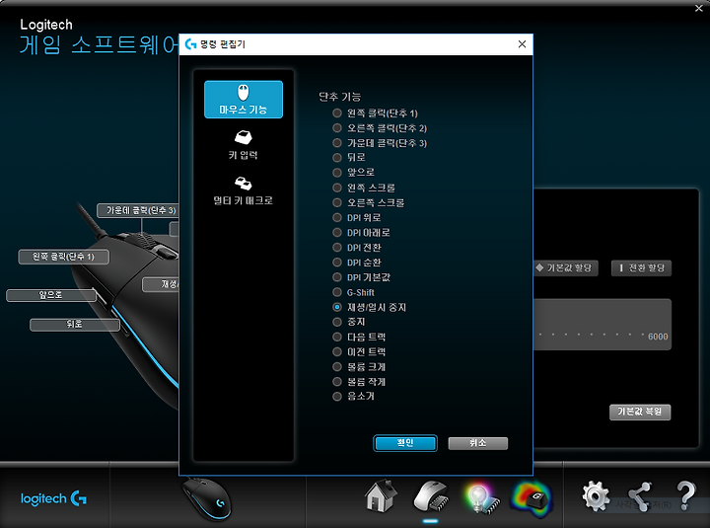The height and width of the screenshot is (528, 710).
Task: Open the input heat map icon
Action: (x=532, y=499)
